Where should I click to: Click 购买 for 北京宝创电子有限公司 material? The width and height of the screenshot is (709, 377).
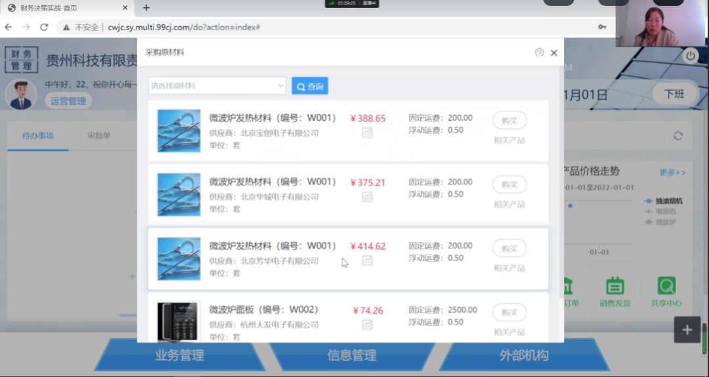tap(509, 120)
